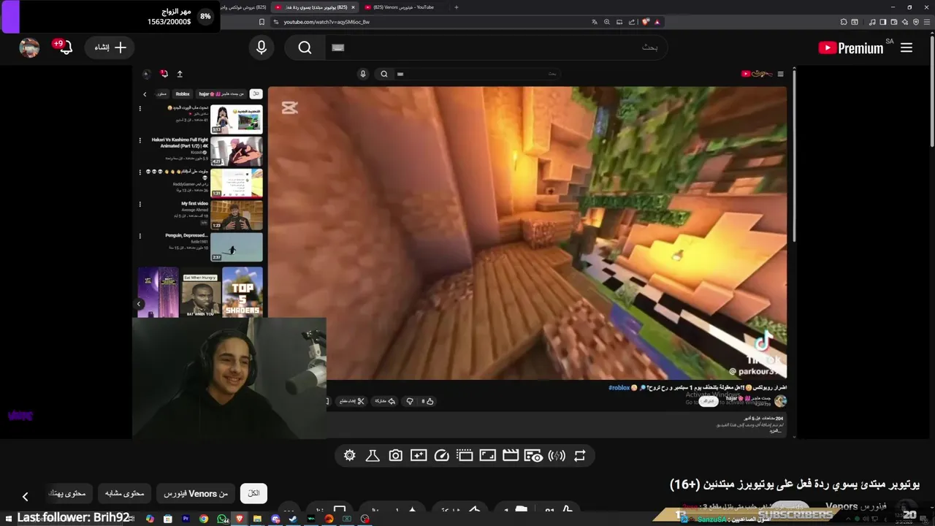Open File Explorer folder in the taskbar
935x526 pixels.
click(257, 519)
